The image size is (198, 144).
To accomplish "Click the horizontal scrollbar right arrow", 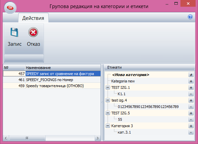I will point(97,138).
